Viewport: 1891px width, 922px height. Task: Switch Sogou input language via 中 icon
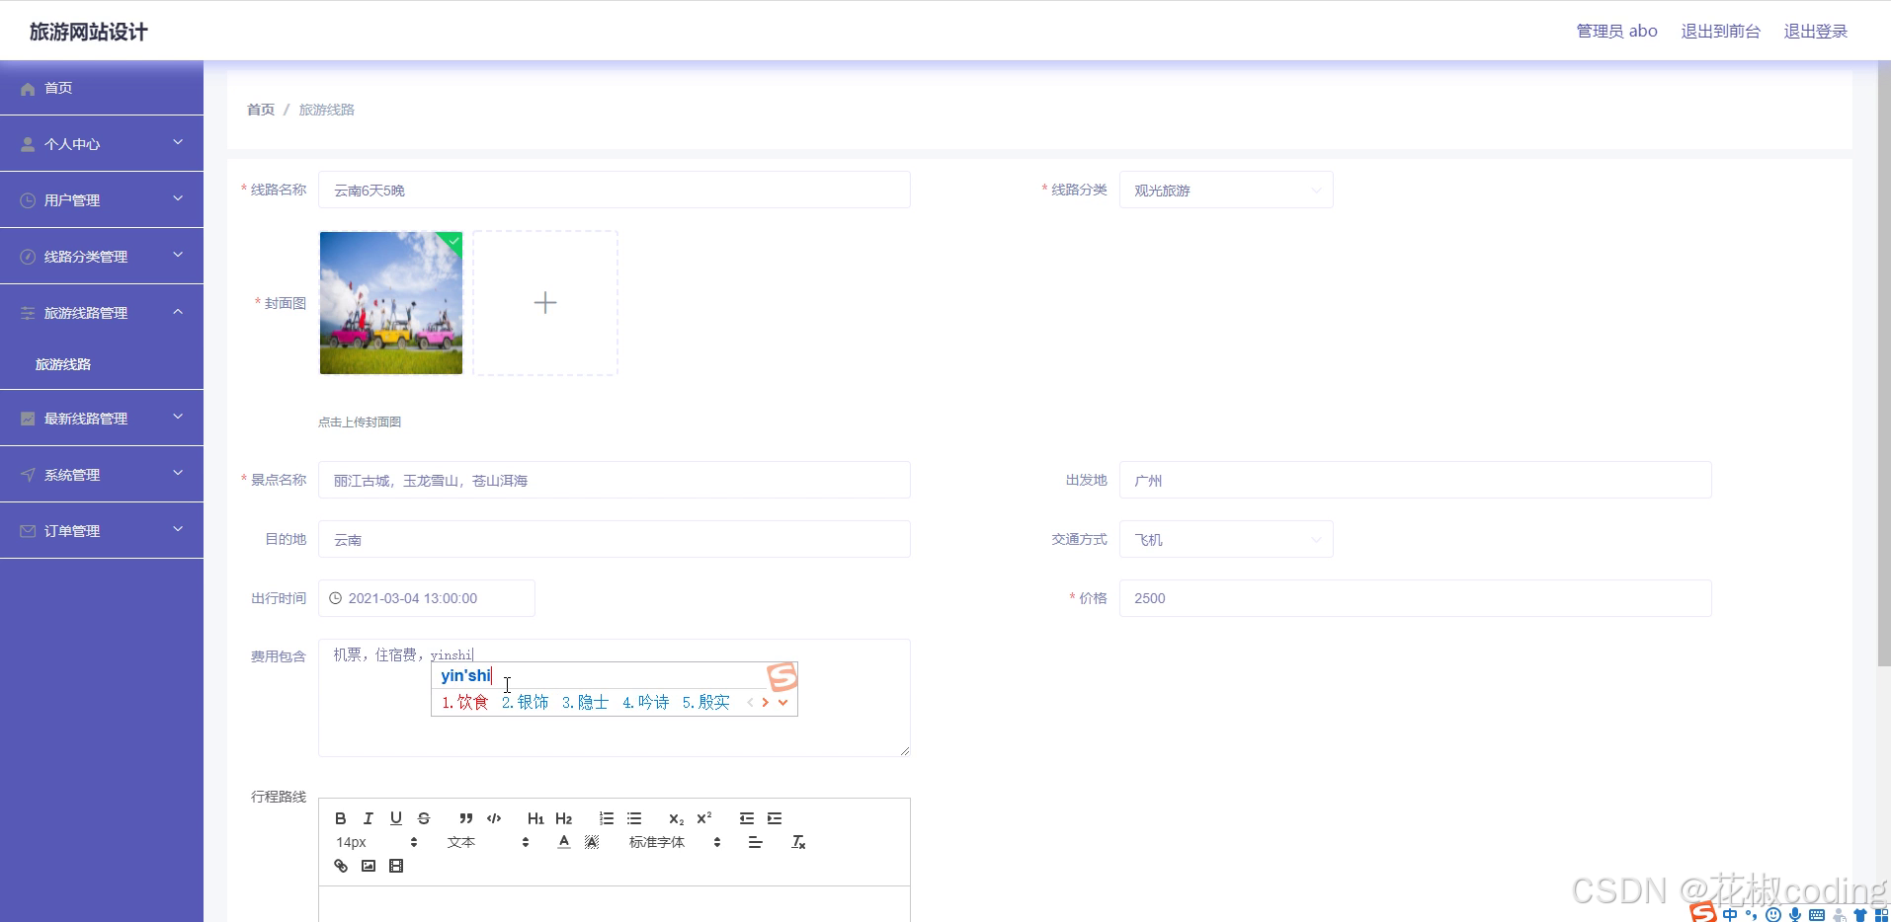[1730, 914]
